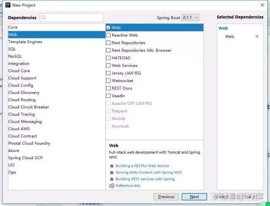
Task: Enable the Reactive Web checkbox
Action: point(108,35)
